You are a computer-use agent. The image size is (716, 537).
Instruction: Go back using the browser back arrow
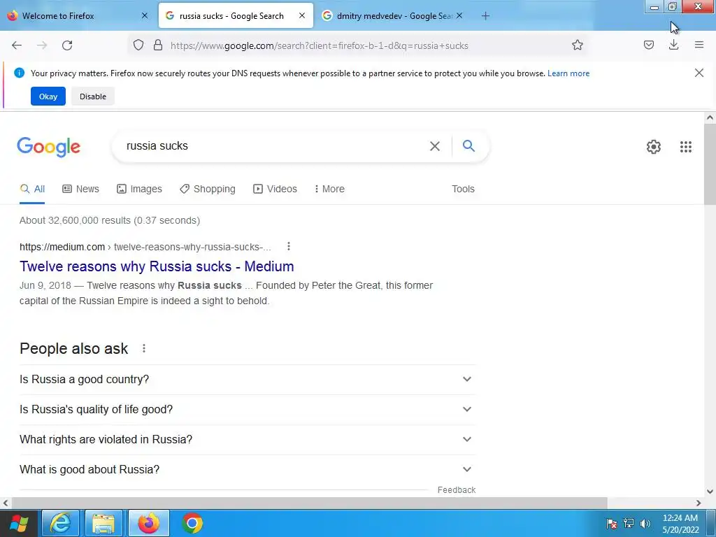point(17,45)
